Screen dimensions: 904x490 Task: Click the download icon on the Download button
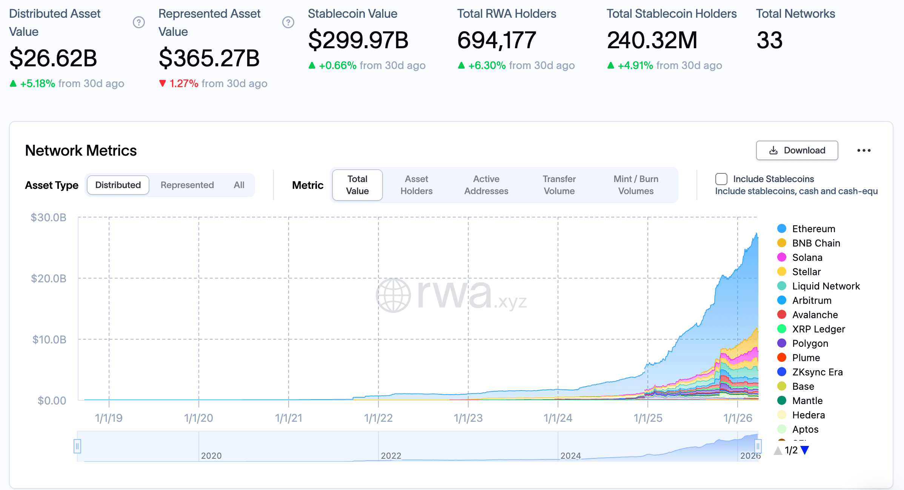click(x=773, y=150)
